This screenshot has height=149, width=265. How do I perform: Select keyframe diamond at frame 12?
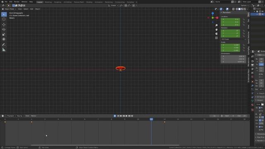pos(165,122)
